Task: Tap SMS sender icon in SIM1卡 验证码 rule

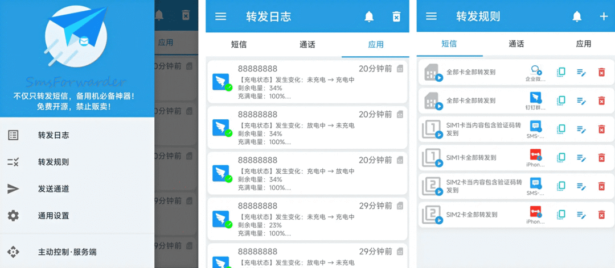Action: point(536,127)
